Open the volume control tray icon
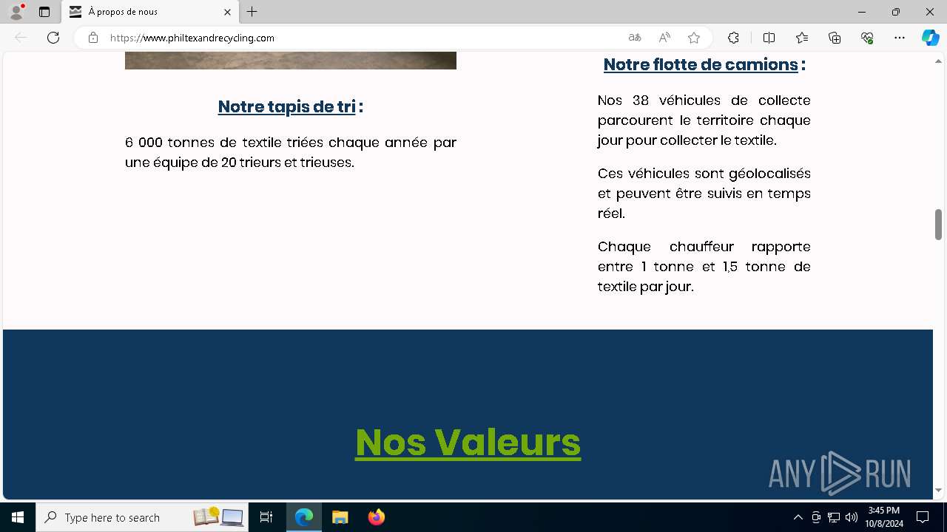Screen dimensions: 947x532 pyautogui.click(x=852, y=517)
